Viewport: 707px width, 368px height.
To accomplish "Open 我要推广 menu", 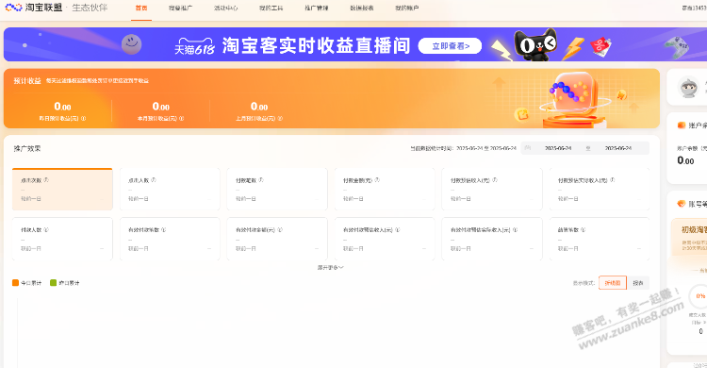I will point(180,8).
